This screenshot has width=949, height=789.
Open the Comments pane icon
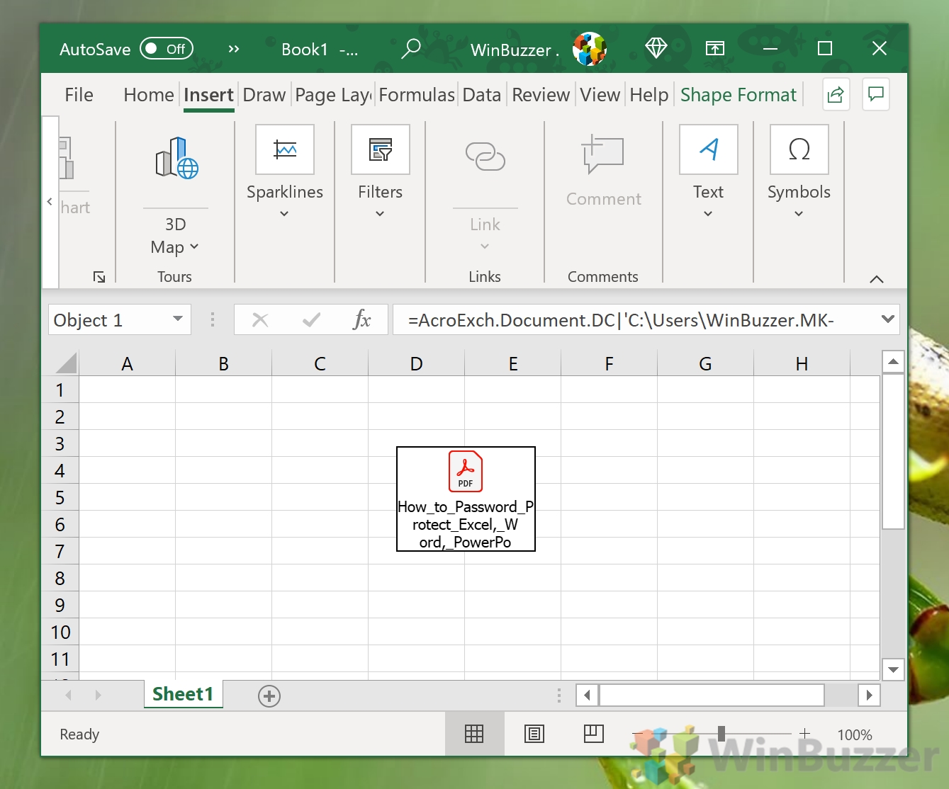pos(876,94)
